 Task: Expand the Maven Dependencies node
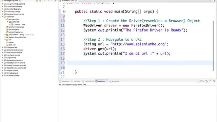tap(5, 37)
